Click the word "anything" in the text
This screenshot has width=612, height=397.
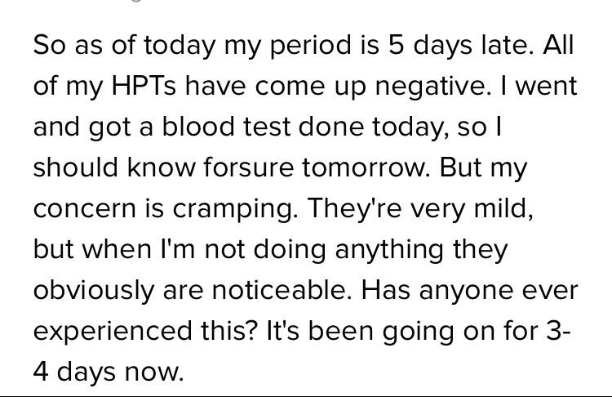point(389,251)
